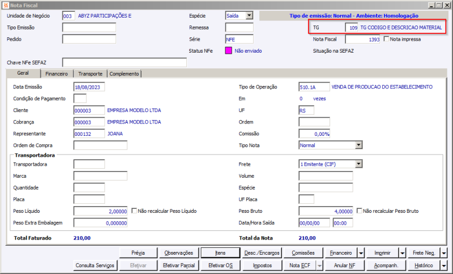Click the Chave NFe SEFAZ input field

[x=125, y=62]
